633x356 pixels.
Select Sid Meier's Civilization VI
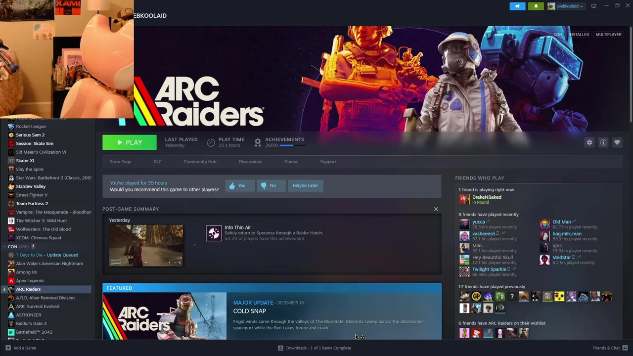pyautogui.click(x=41, y=152)
